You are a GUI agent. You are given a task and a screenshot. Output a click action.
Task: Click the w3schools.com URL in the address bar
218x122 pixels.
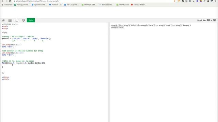(x=37, y=1)
